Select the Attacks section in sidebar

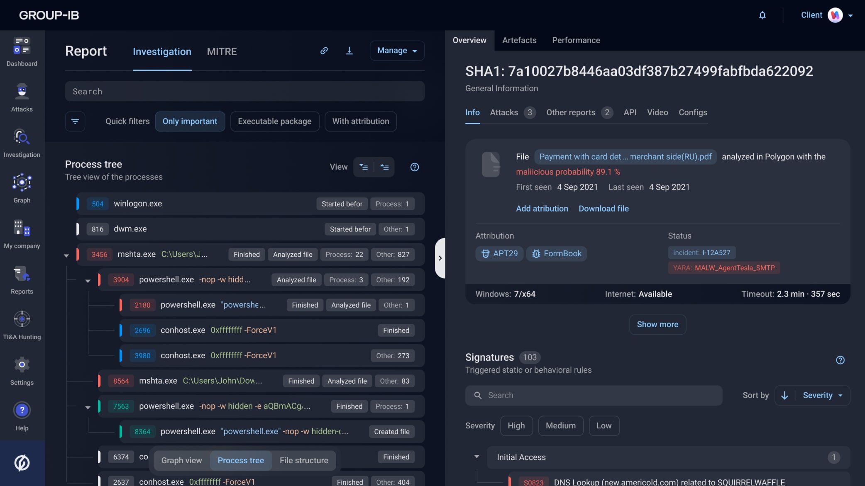[22, 97]
